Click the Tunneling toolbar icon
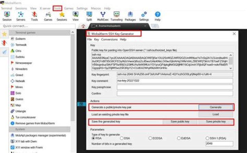This screenshot has width=247, height=153. tap(117, 15)
